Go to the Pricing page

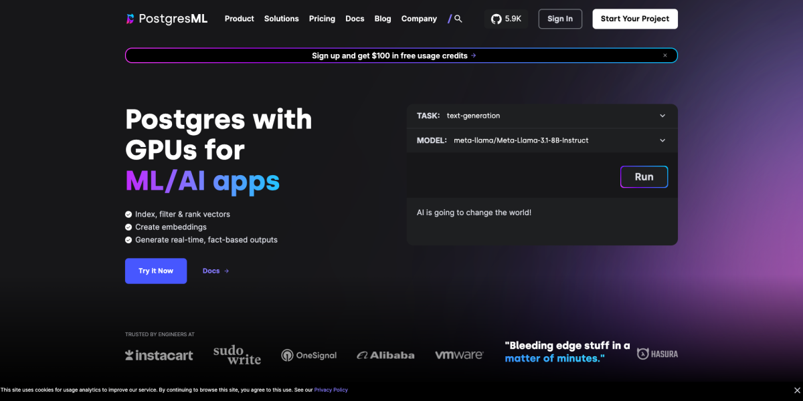pyautogui.click(x=322, y=19)
